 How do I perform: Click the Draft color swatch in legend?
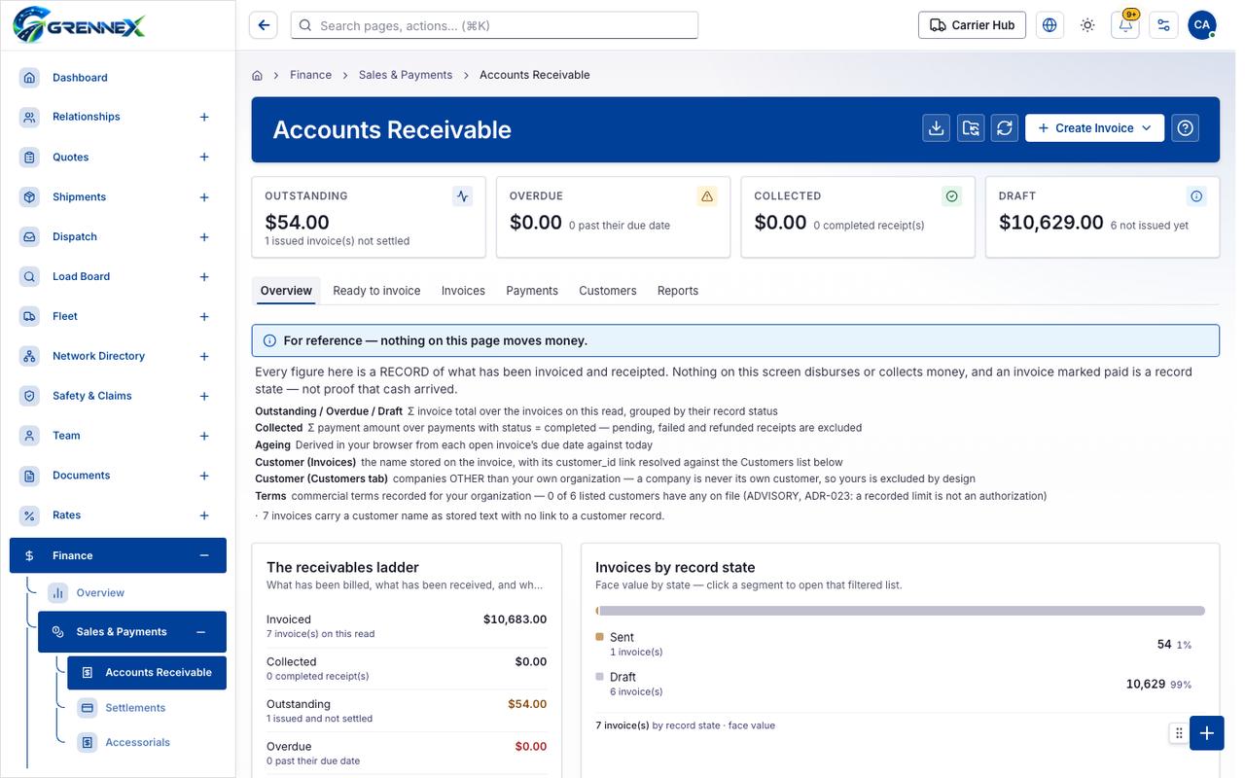click(x=599, y=677)
